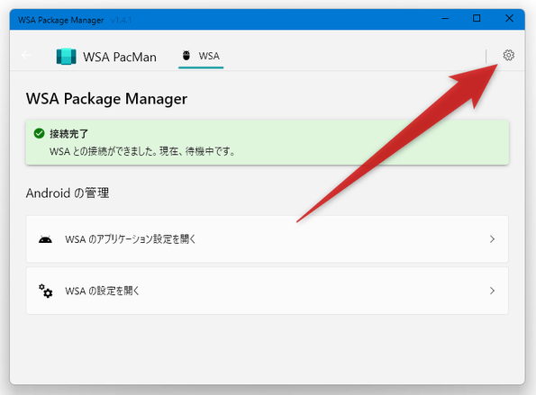Minimize the WSA Package Manager window

click(x=445, y=18)
